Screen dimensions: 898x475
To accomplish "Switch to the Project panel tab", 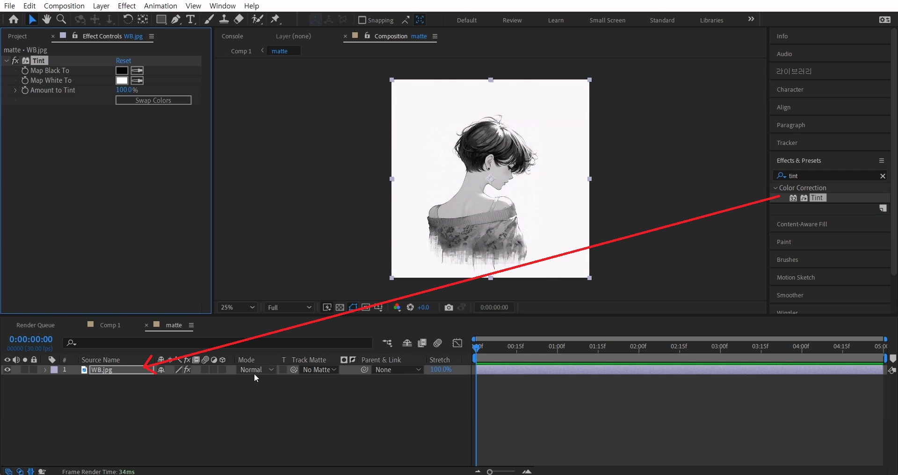I will point(17,36).
